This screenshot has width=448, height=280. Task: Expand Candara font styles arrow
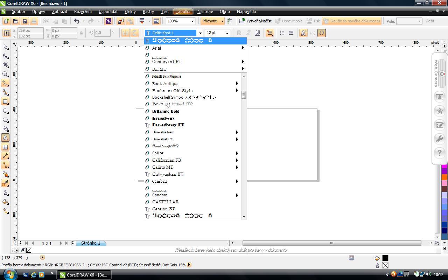click(x=237, y=195)
